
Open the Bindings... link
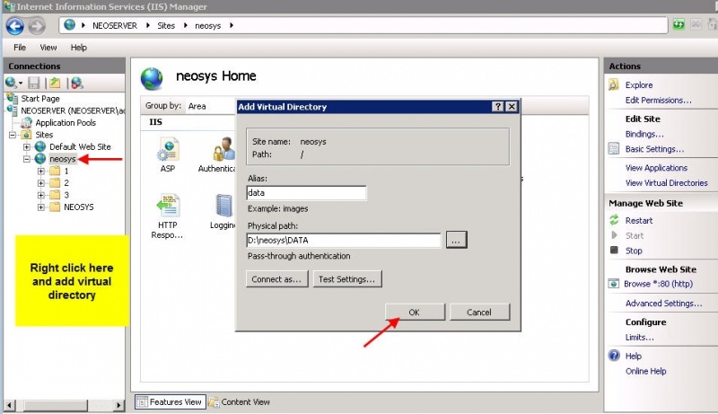pos(644,134)
